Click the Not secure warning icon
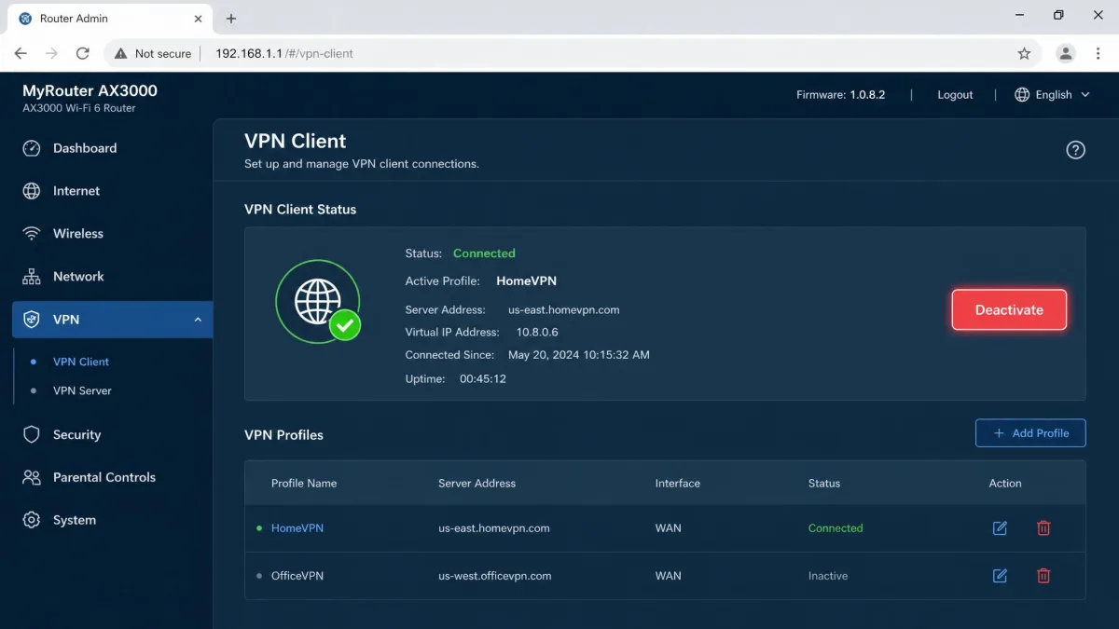1119x629 pixels. (120, 54)
